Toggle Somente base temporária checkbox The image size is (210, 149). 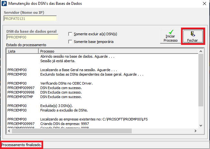click(x=70, y=42)
